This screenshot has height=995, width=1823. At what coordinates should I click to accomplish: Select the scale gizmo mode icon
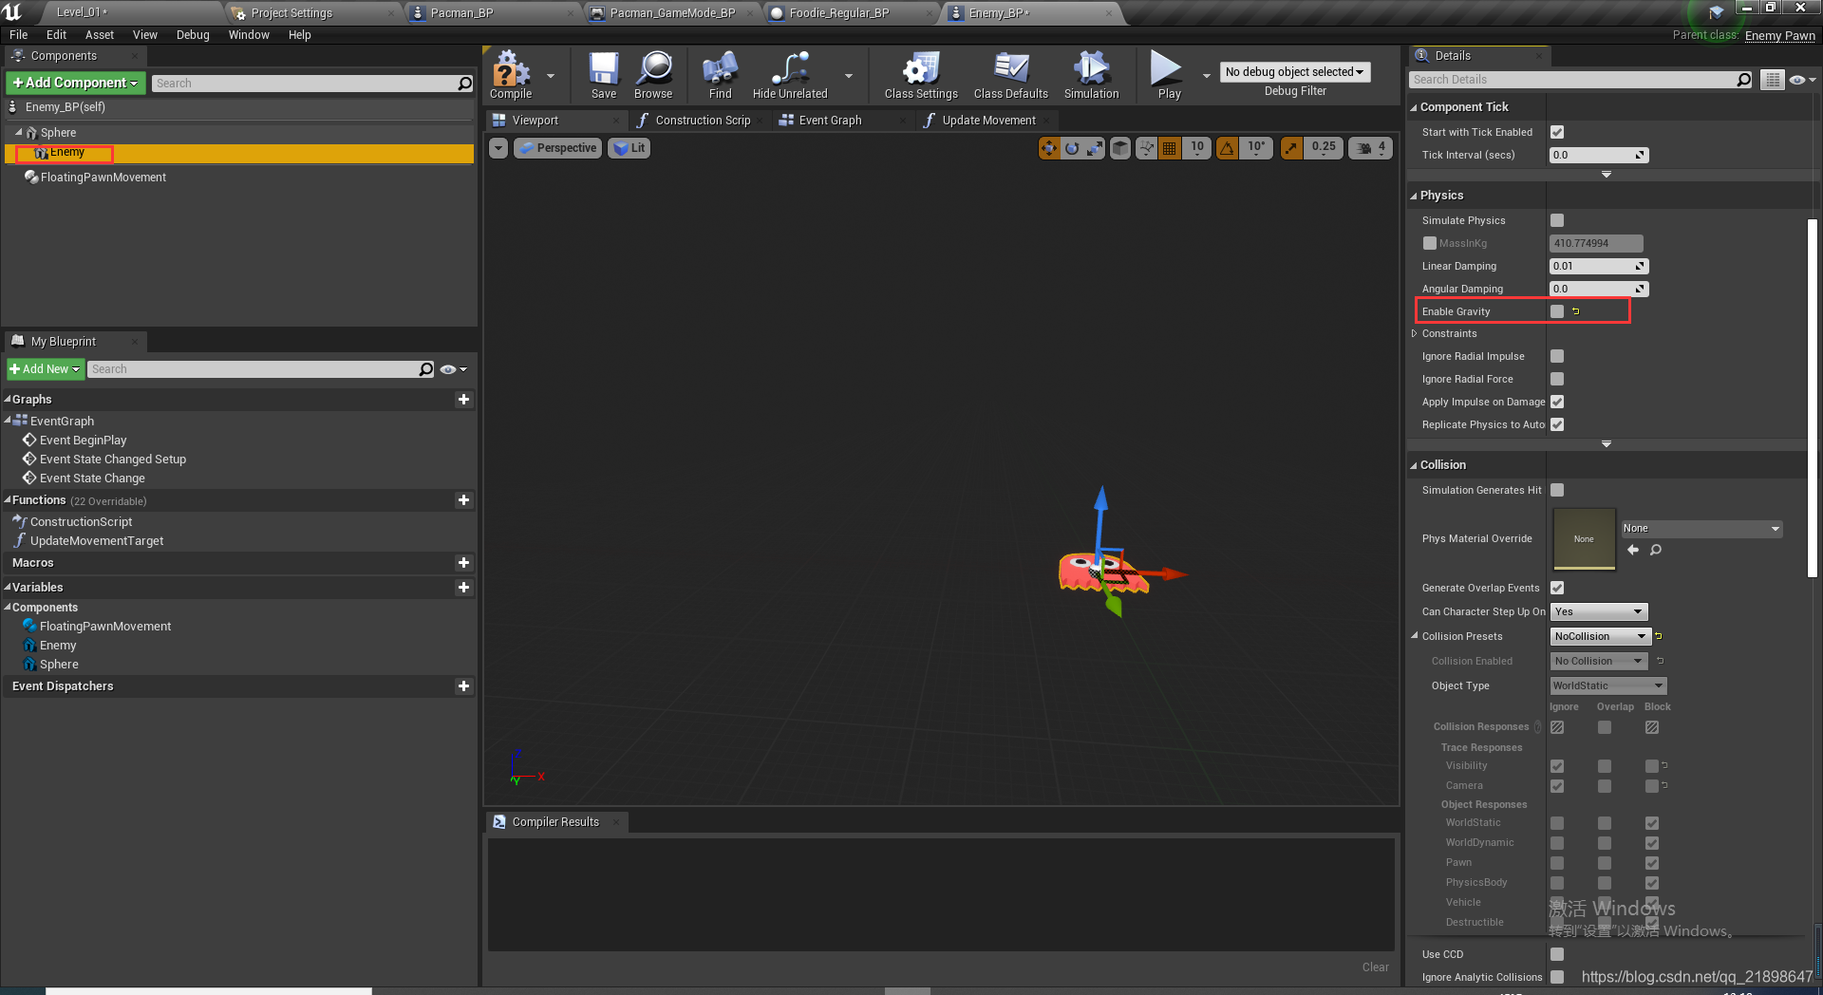click(x=1095, y=148)
